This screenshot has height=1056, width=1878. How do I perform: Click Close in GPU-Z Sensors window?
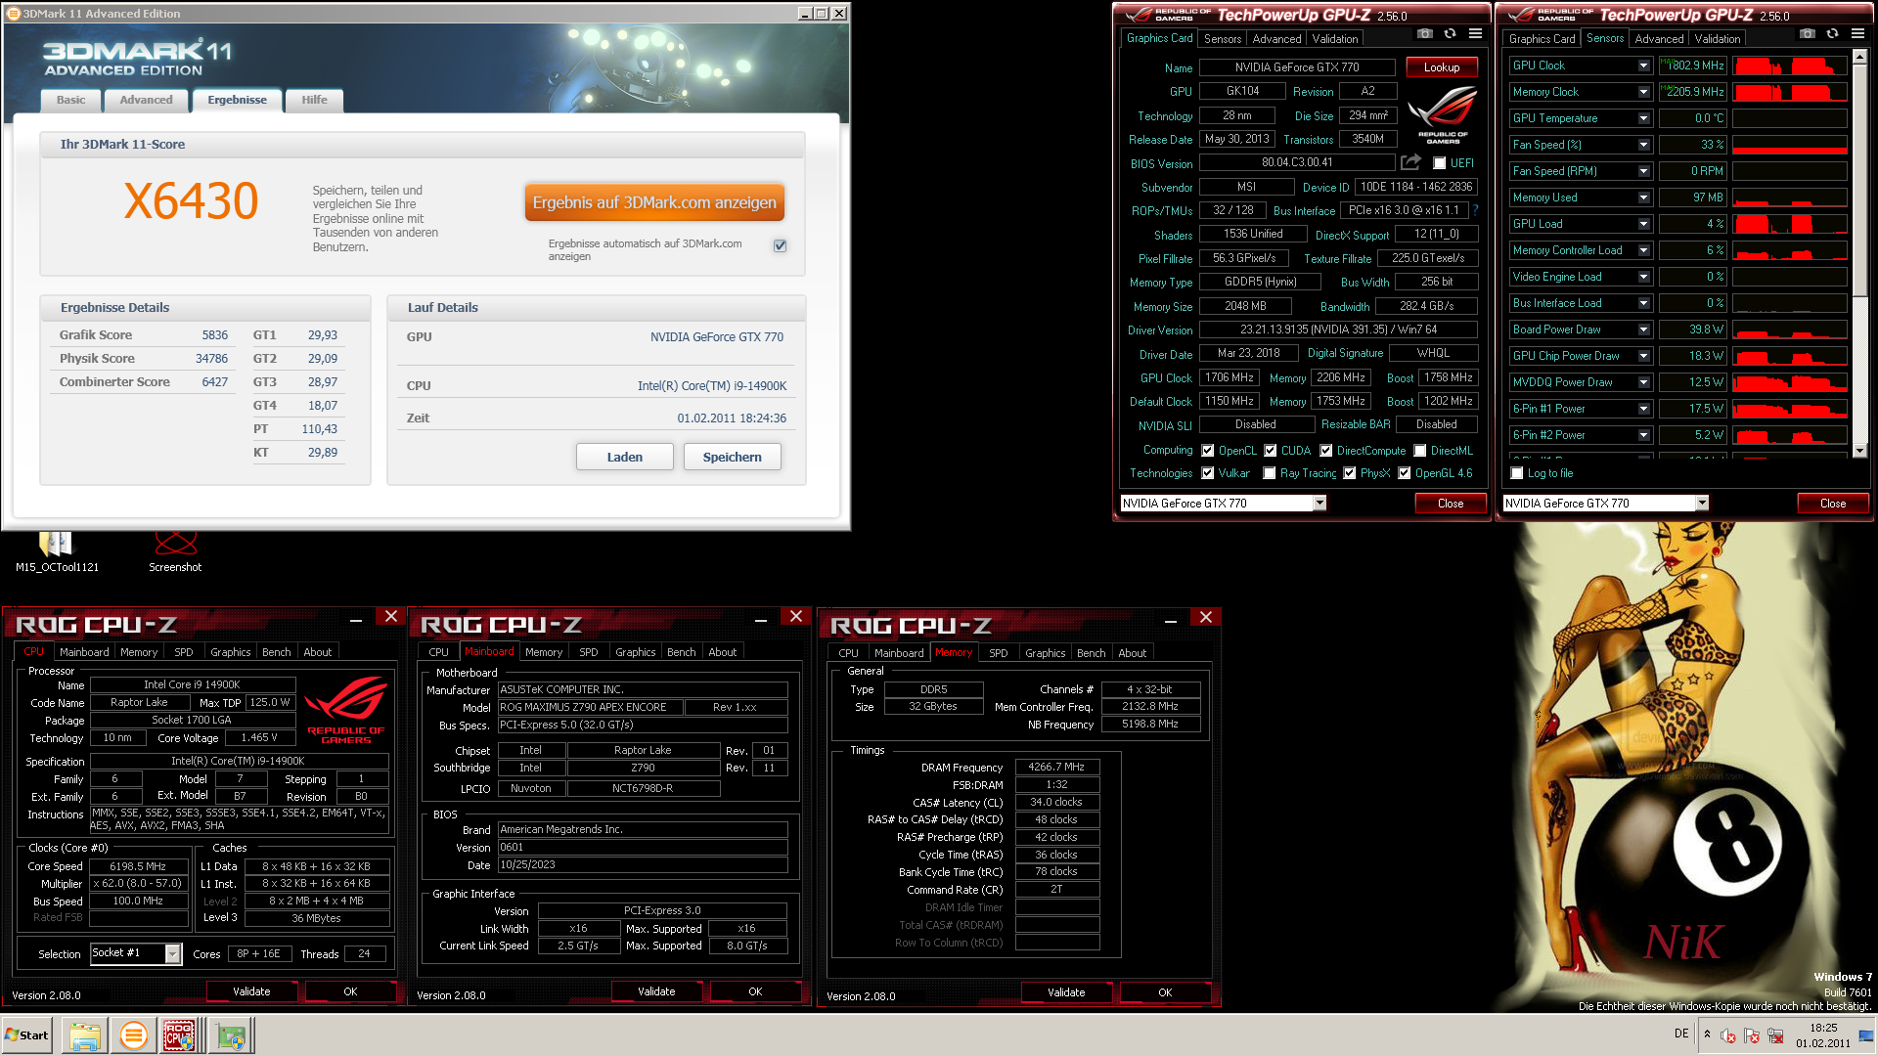tap(1833, 504)
